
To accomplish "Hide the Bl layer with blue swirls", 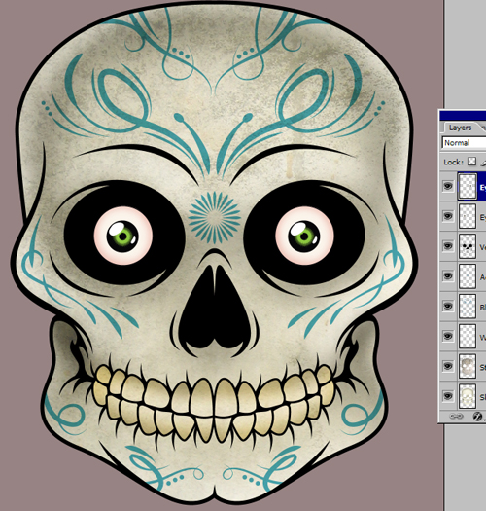I will tap(448, 306).
